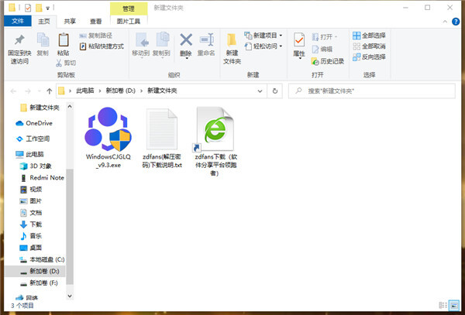Open the Share (共享) ribbon tab
The width and height of the screenshot is (465, 315).
click(70, 22)
